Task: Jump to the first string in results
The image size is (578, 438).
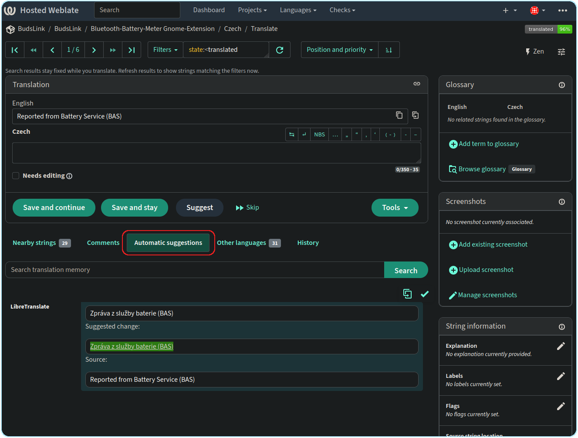Action: [15, 50]
